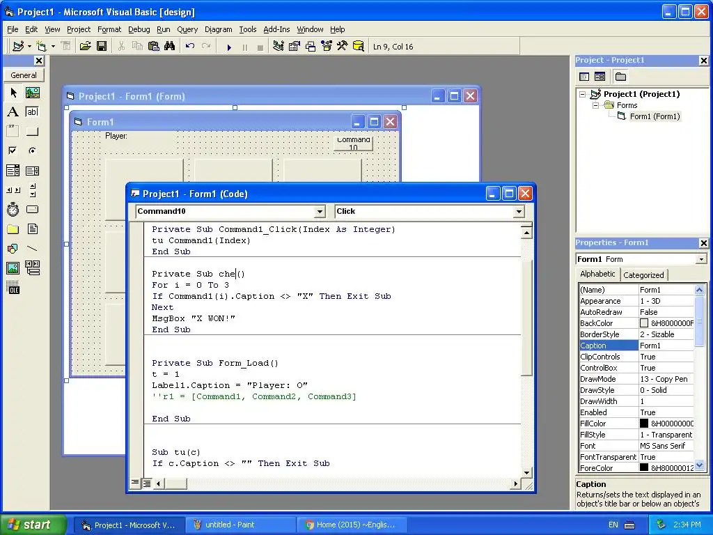Open the Add Form dropdown arrow
The width and height of the screenshot is (713, 535).
53,47
